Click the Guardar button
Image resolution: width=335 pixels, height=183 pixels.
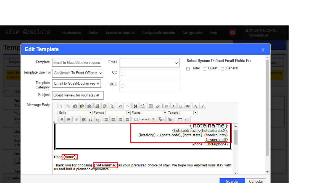click(232, 181)
